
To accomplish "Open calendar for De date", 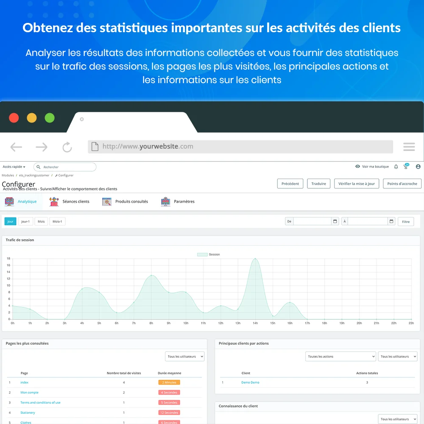I will click(335, 221).
